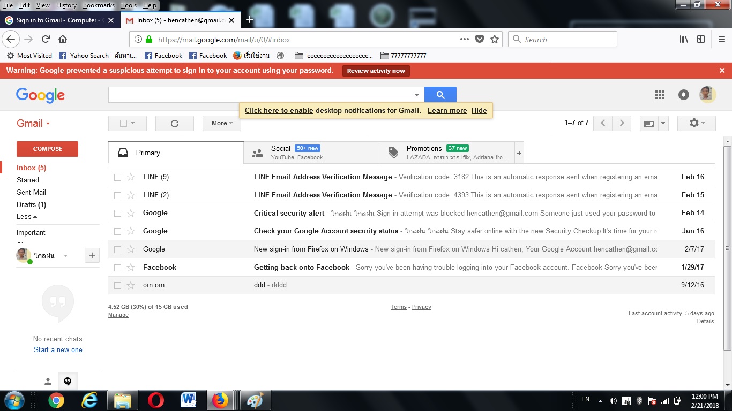This screenshot has height=411, width=732.
Task: Select the LINE (2) email checkbox
Action: 117,195
